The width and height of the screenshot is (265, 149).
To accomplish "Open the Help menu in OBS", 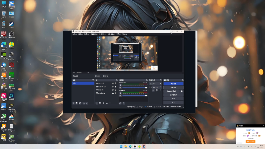I will pyautogui.click(x=125, y=34).
